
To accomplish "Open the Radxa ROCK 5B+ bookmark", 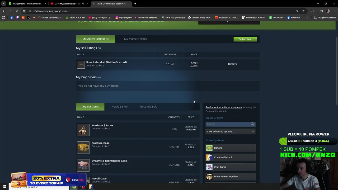I will point(75,18).
